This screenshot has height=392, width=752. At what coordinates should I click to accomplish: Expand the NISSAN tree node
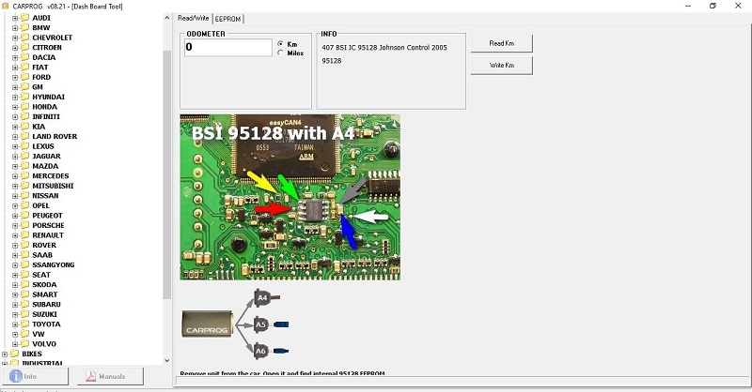point(15,196)
